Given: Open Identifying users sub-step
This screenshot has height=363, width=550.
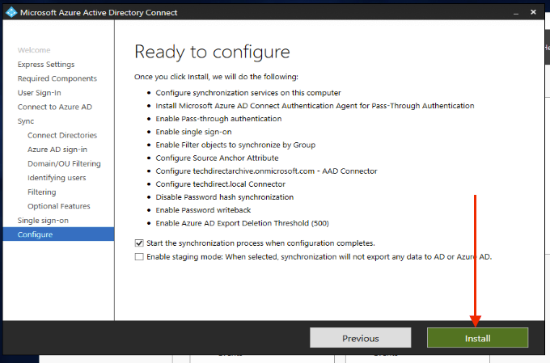Looking at the screenshot, I should click(57, 178).
